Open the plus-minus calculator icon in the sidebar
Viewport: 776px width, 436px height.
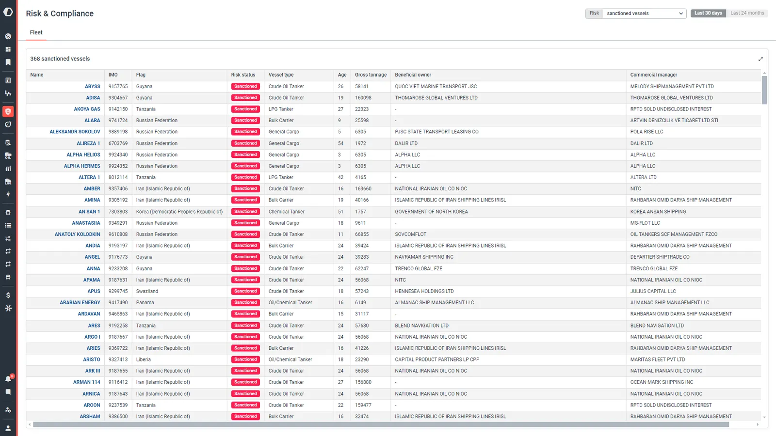[x=8, y=238]
